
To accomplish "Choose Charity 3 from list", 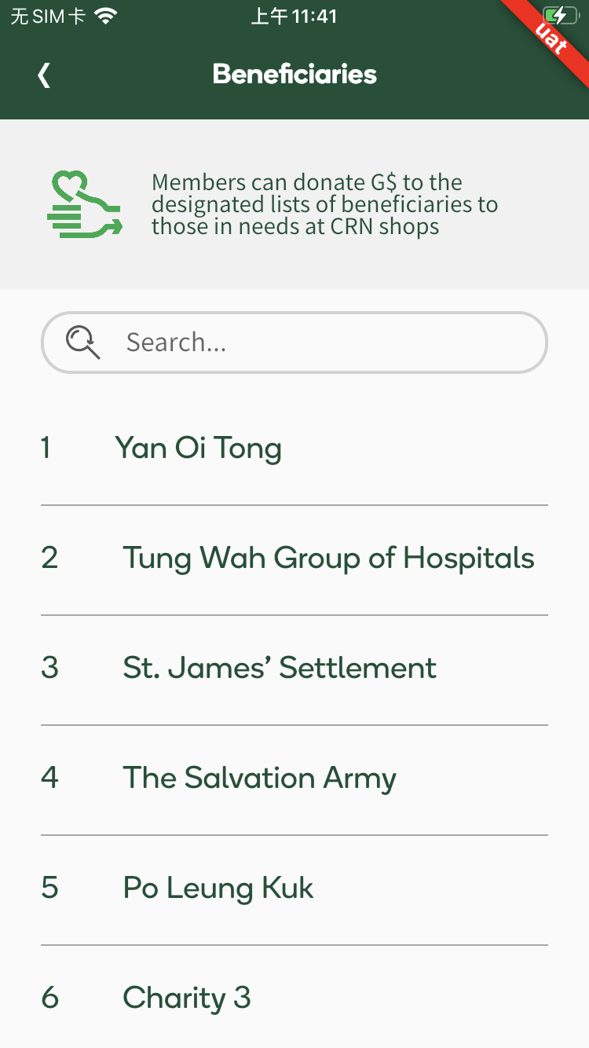I will click(187, 998).
